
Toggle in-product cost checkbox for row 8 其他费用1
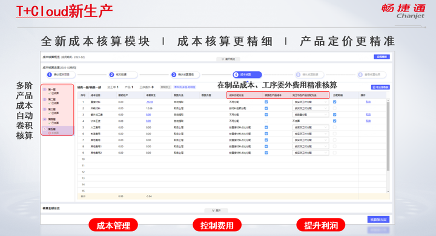266,147
